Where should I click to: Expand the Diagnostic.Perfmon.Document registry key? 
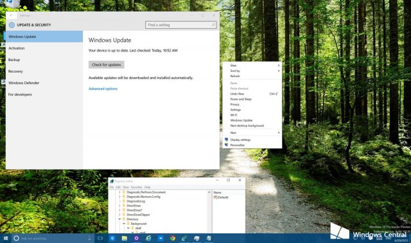pyautogui.click(x=119, y=192)
